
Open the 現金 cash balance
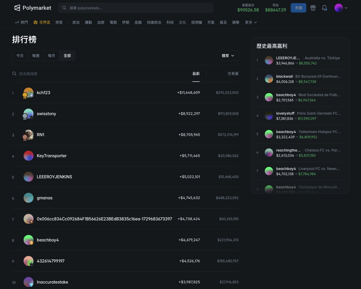point(276,8)
